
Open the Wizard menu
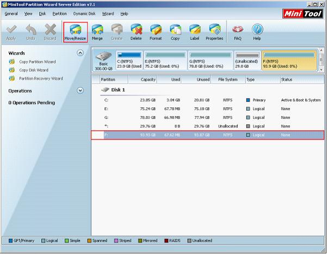pyautogui.click(x=108, y=14)
